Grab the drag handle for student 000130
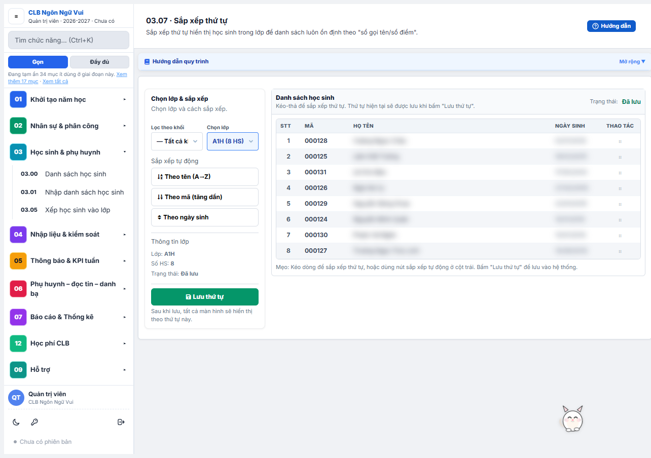Image resolution: width=651 pixels, height=458 pixels. (620, 236)
